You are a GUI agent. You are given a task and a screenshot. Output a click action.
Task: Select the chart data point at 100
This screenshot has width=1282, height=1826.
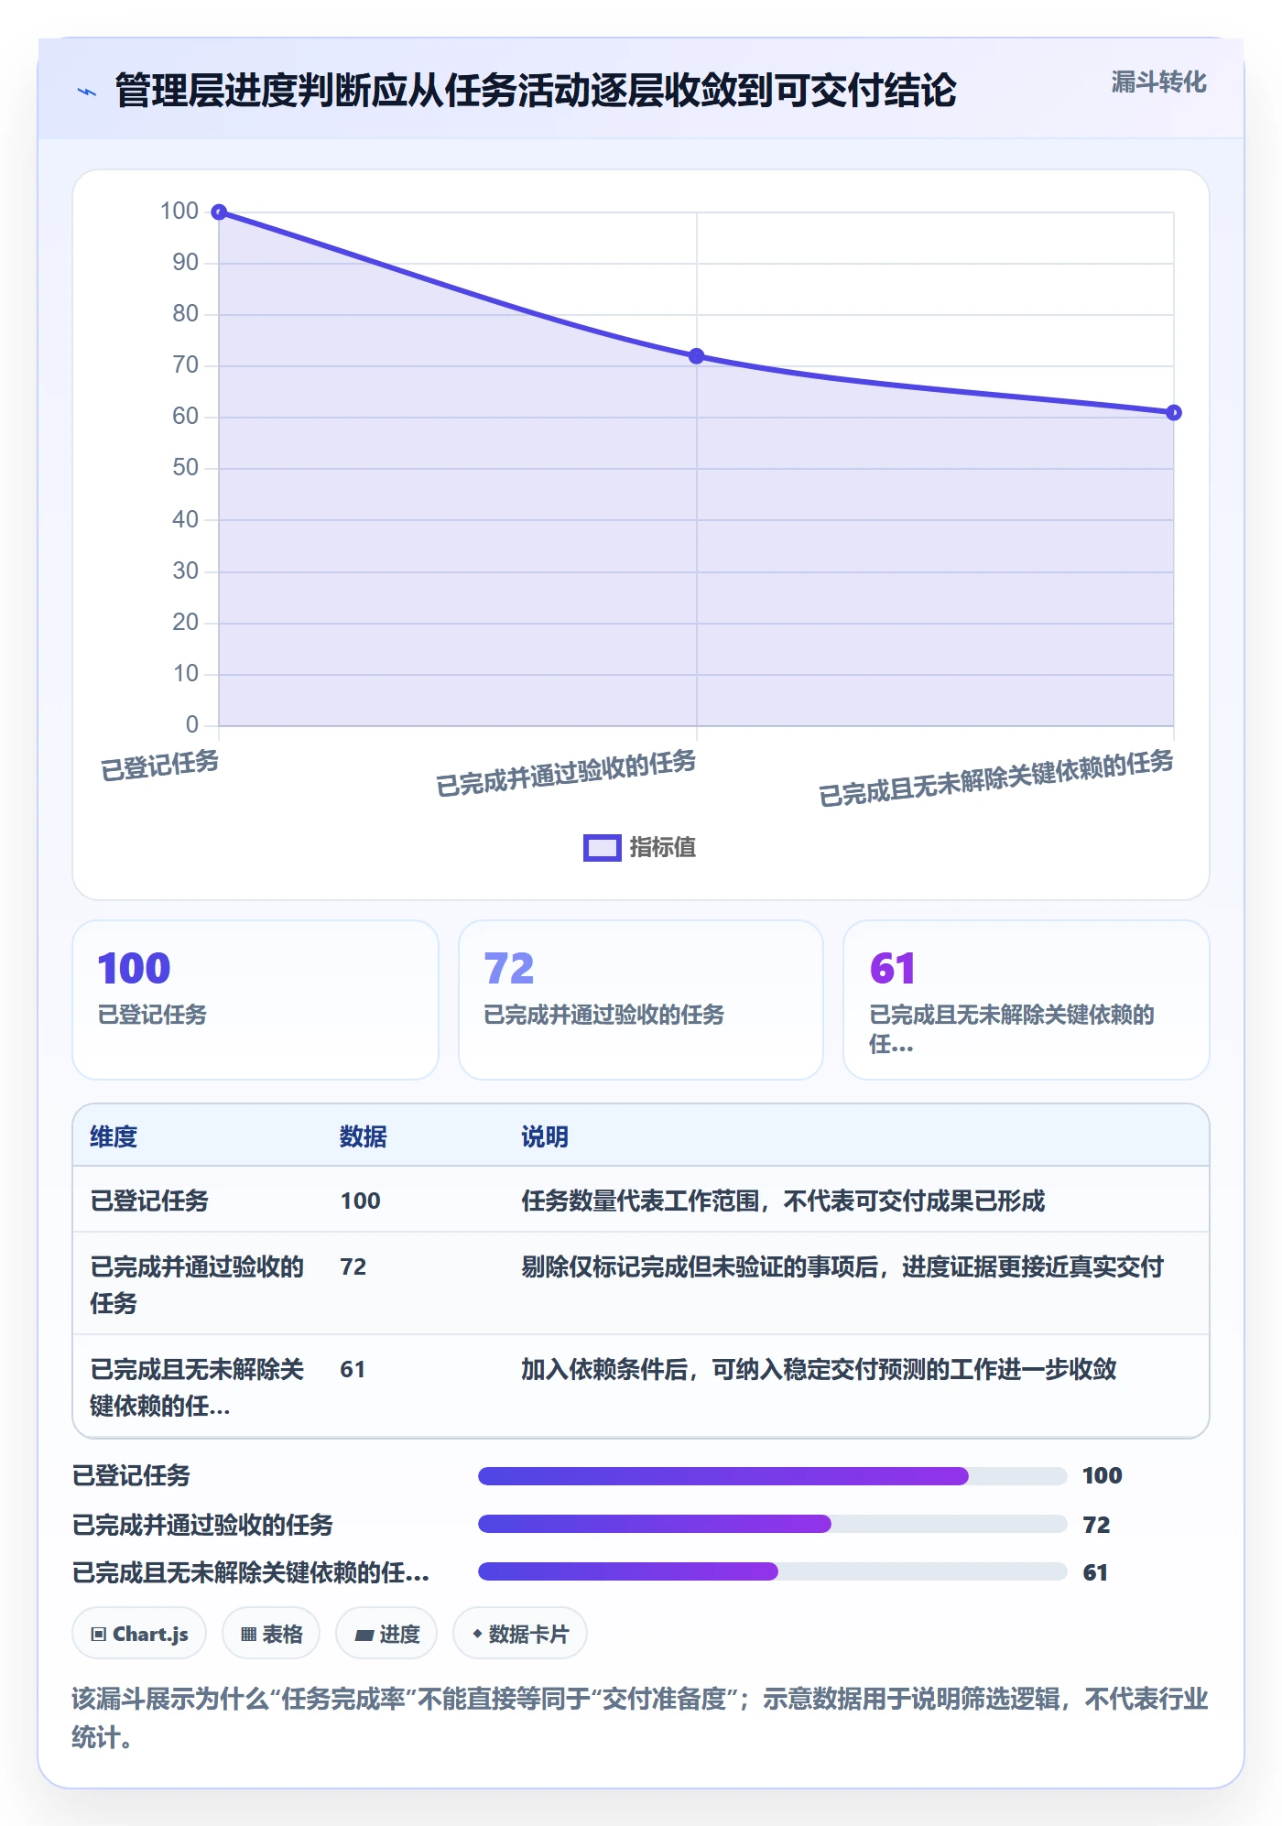tap(219, 212)
